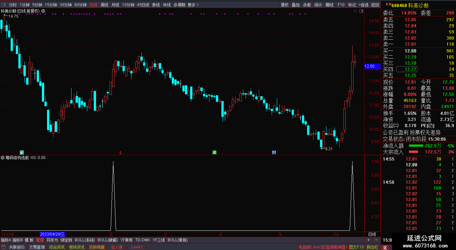This screenshot has width=456, height=250.
Task: Toggle the right side panel icon above the chart
Action: (x=361, y=11)
